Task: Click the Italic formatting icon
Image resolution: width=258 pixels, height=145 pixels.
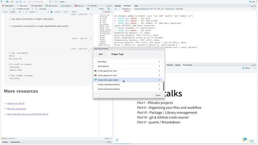Action: coord(23,12)
